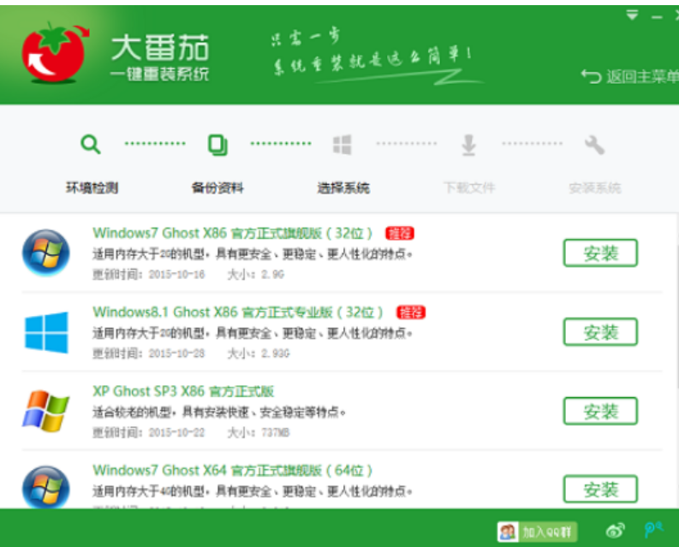Open XP Ghost SP3 X86 官方正式版 title

pyautogui.click(x=183, y=391)
